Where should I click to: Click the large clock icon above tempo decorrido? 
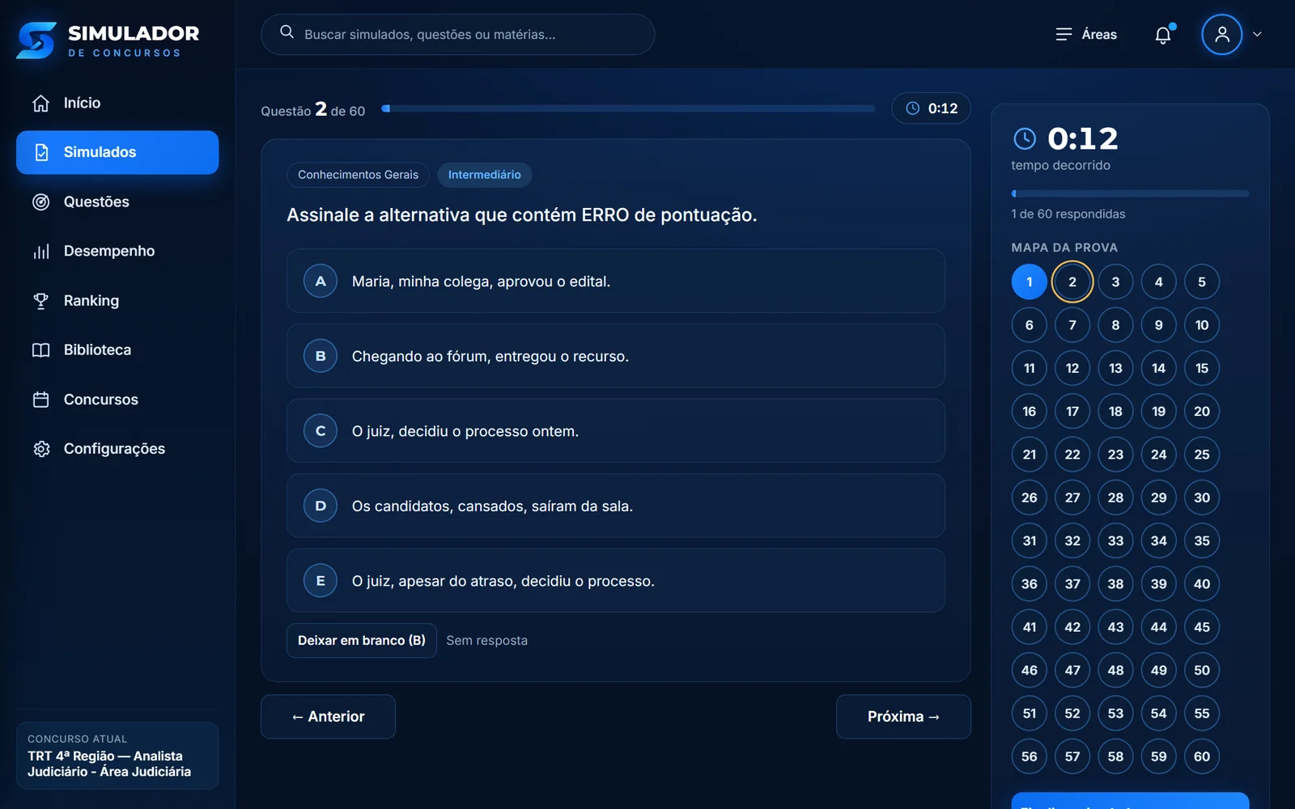[x=1025, y=138]
